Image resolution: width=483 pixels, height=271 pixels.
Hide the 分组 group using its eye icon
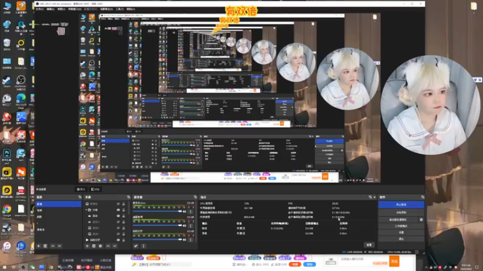tap(118, 210)
